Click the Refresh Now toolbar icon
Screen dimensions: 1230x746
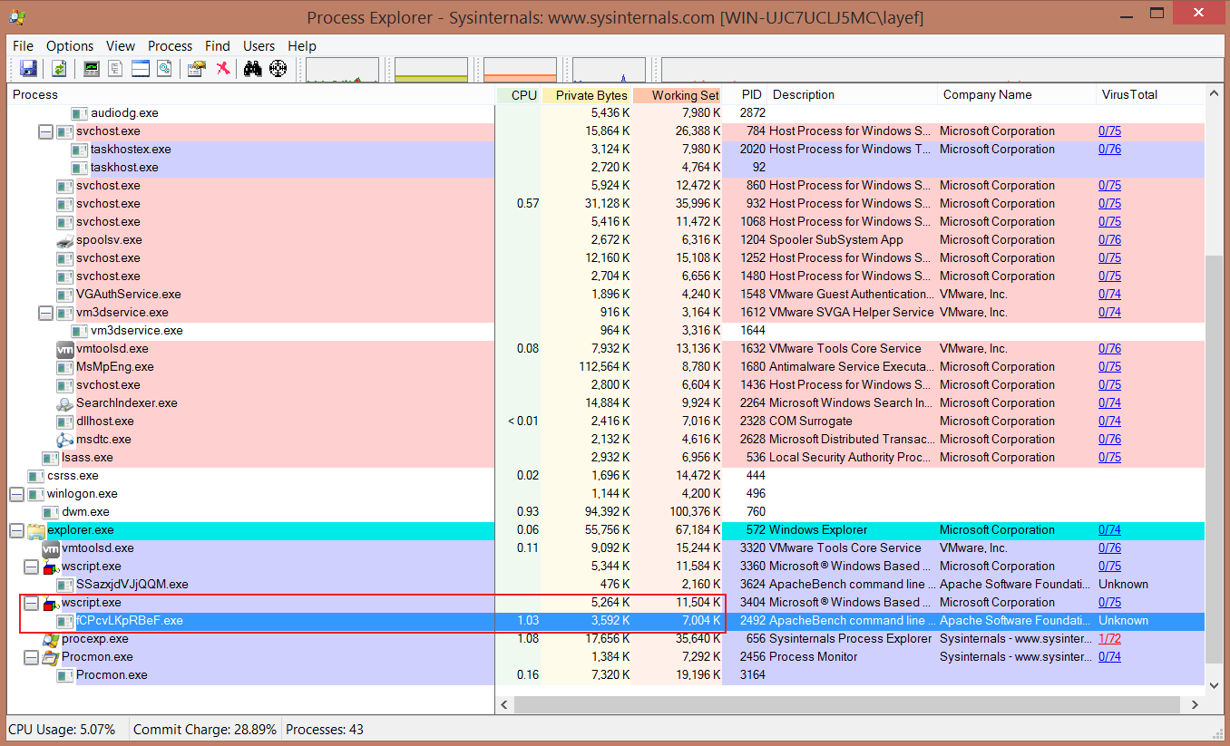coord(59,68)
